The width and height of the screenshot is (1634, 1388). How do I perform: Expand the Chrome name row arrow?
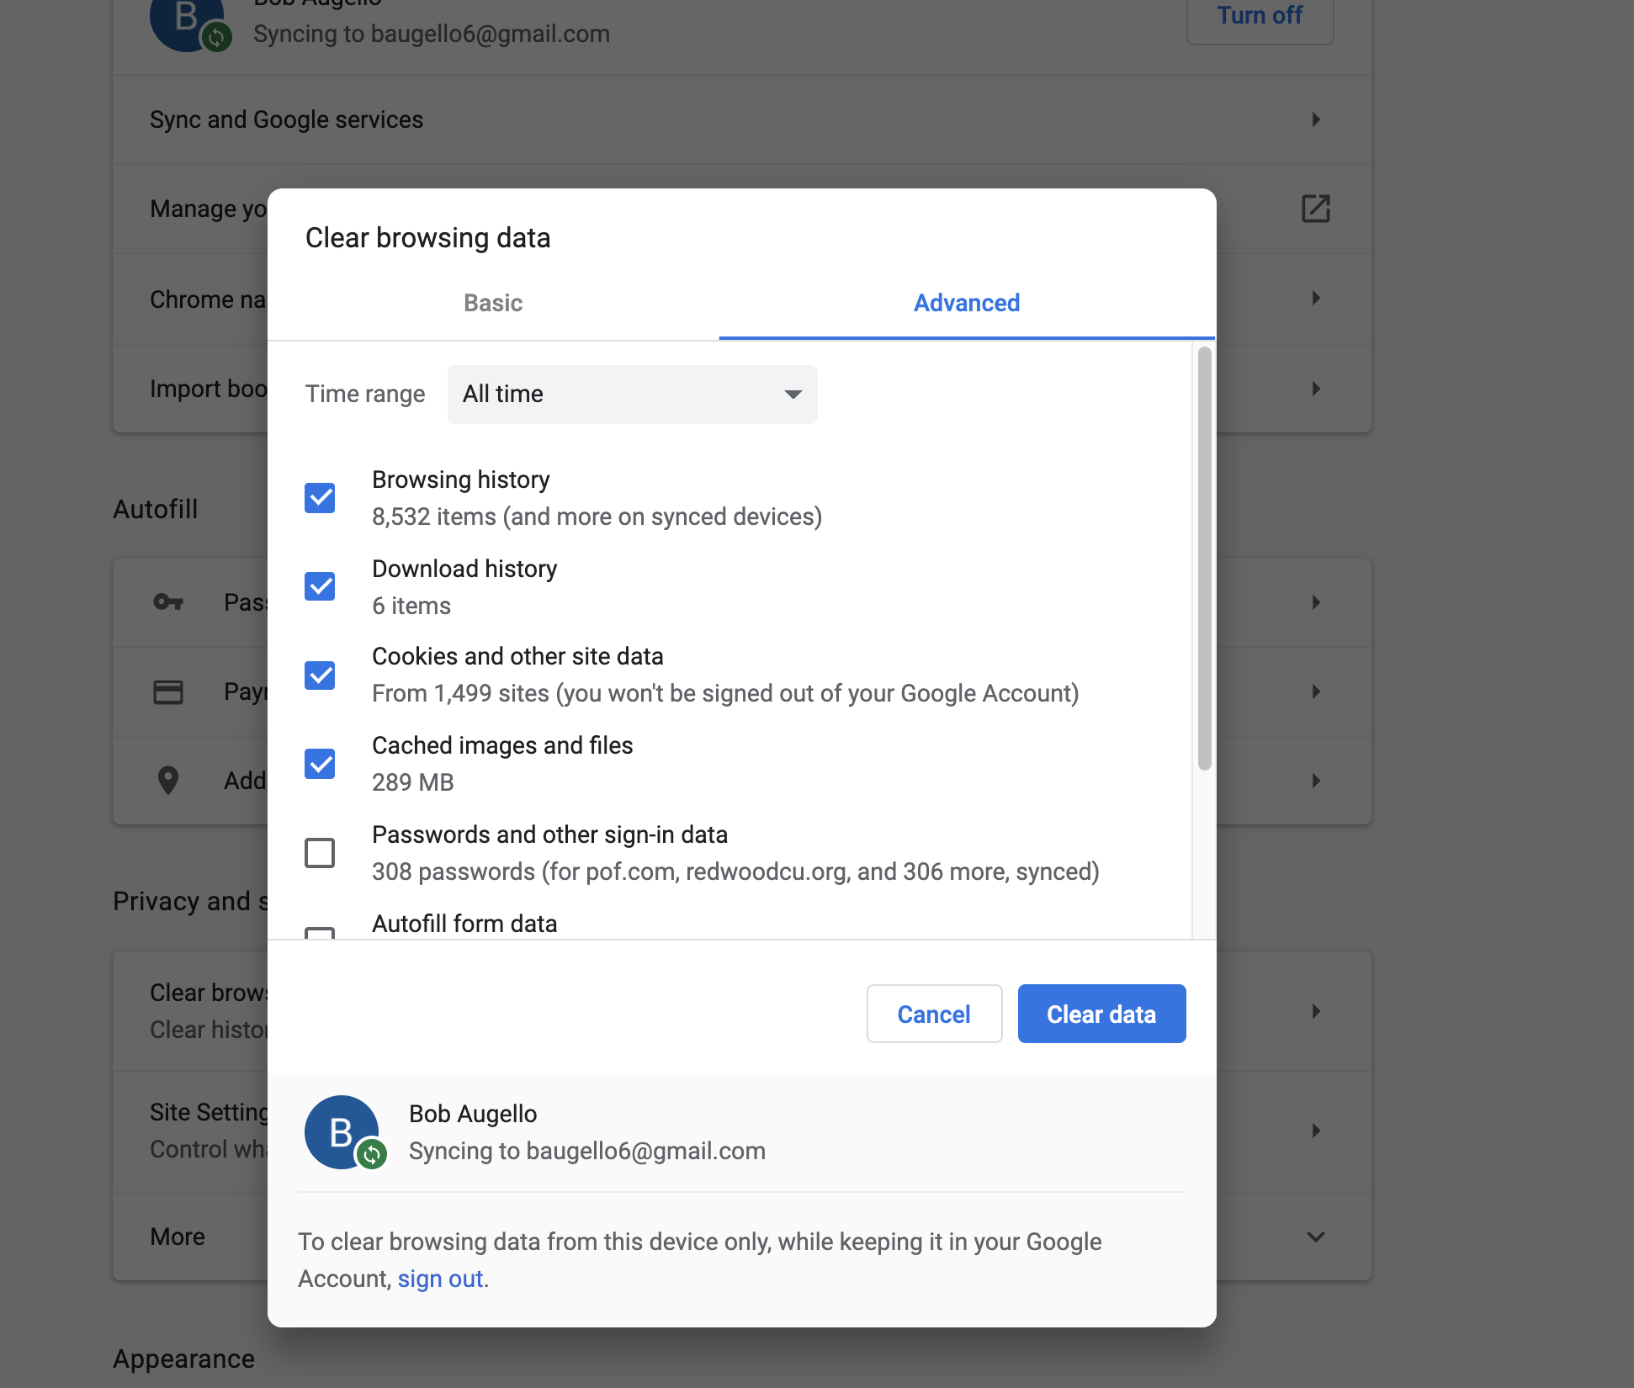1316,298
